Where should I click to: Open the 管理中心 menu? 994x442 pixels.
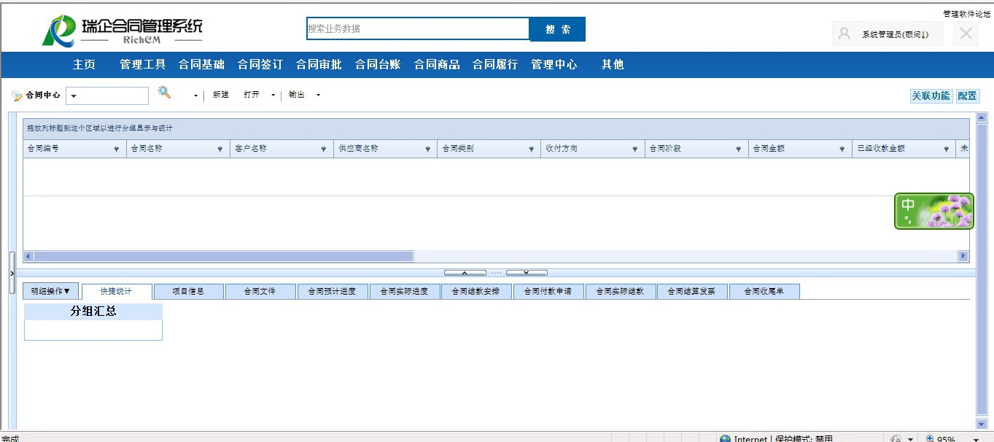[x=554, y=64]
